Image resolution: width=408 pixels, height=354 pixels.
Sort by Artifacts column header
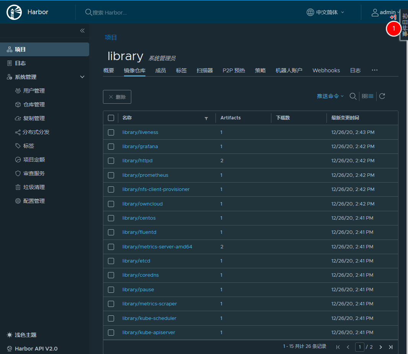230,118
